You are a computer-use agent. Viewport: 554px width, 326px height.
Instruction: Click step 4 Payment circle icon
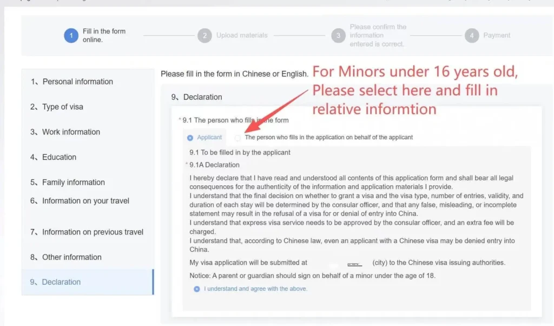pyautogui.click(x=472, y=36)
